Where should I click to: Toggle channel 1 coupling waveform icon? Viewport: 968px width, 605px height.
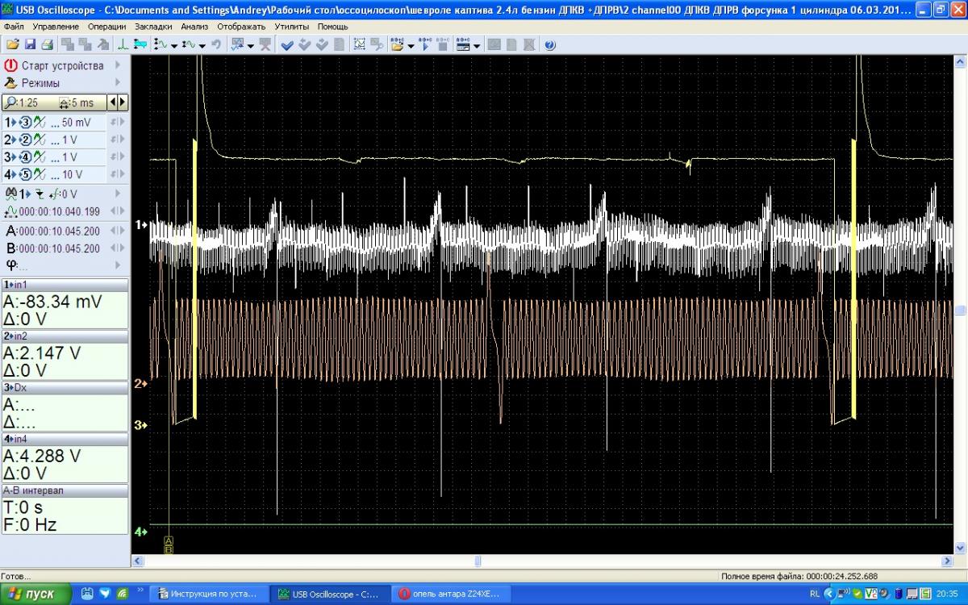pyautogui.click(x=39, y=123)
